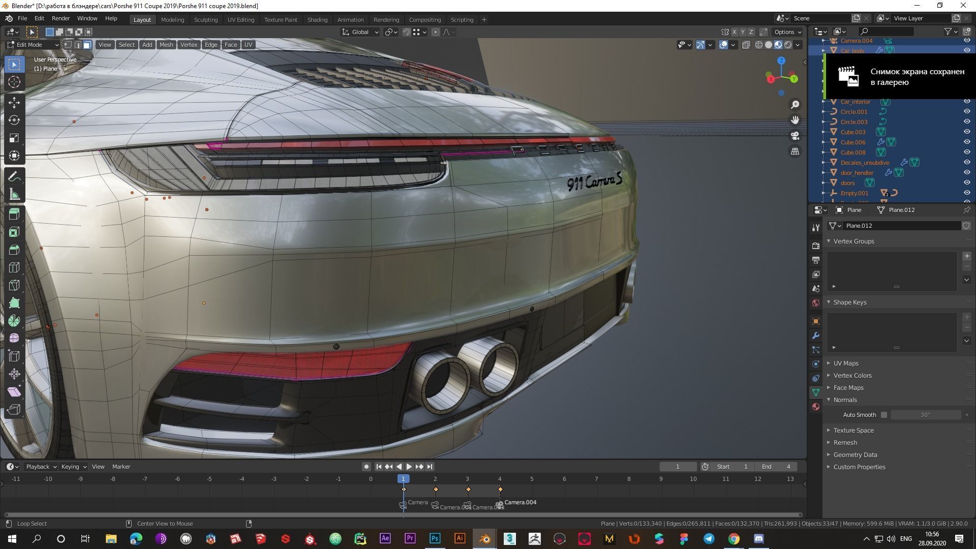Click Play animation button
The height and width of the screenshot is (549, 976).
[409, 467]
